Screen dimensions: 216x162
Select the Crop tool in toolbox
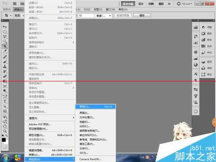(5, 46)
